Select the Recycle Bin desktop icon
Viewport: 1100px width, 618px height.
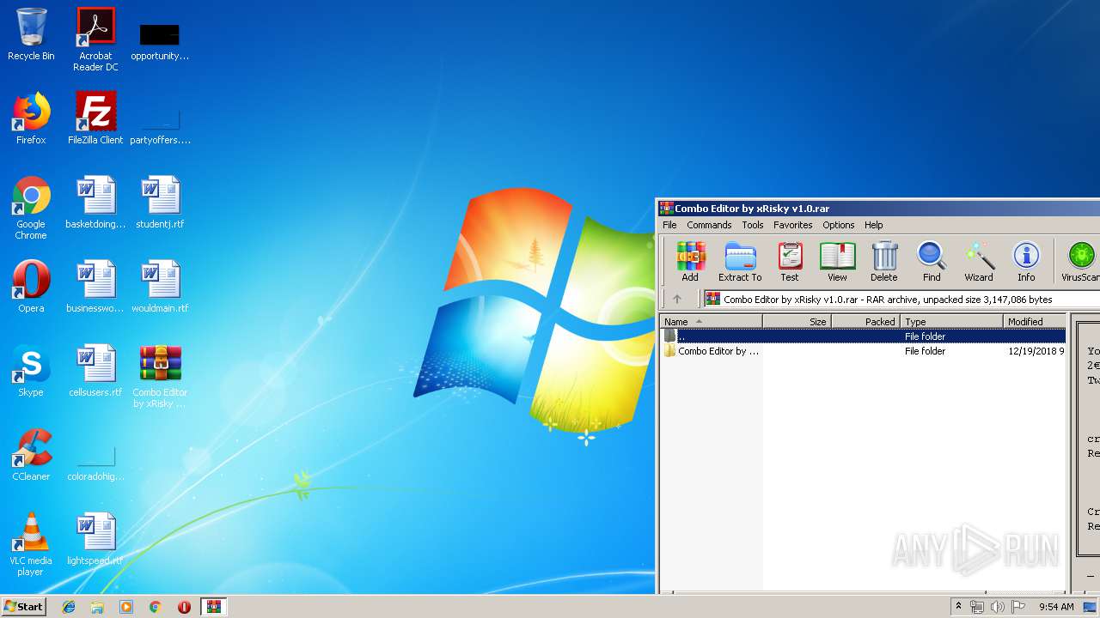(x=31, y=34)
